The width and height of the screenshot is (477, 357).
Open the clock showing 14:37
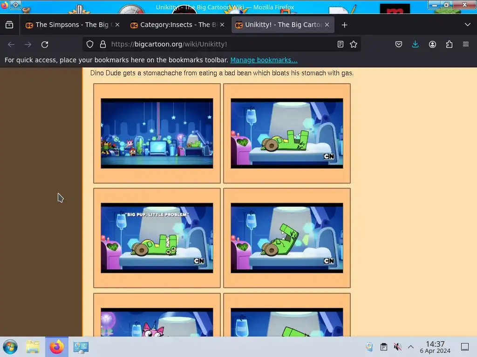point(435,347)
